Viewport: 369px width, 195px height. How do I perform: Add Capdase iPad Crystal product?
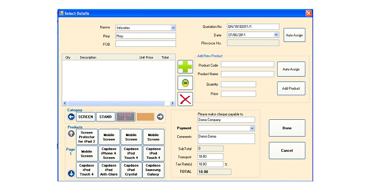pyautogui.click(x=131, y=170)
